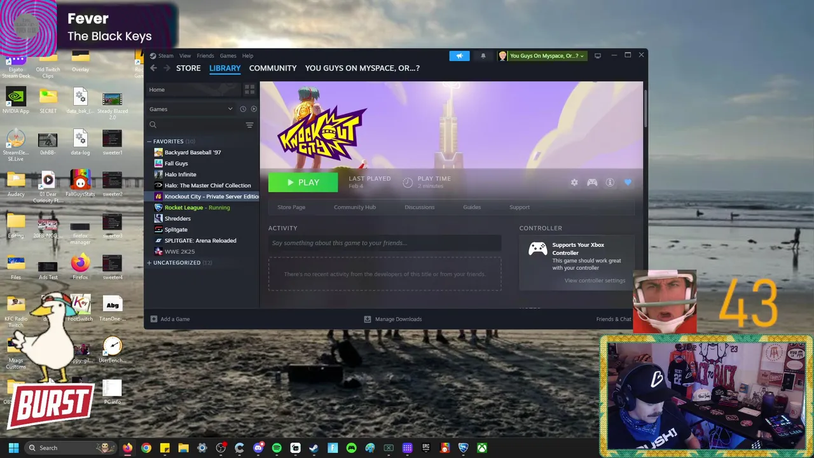The image size is (814, 458).
Task: Open the Windows Start button
Action: pyautogui.click(x=13, y=448)
